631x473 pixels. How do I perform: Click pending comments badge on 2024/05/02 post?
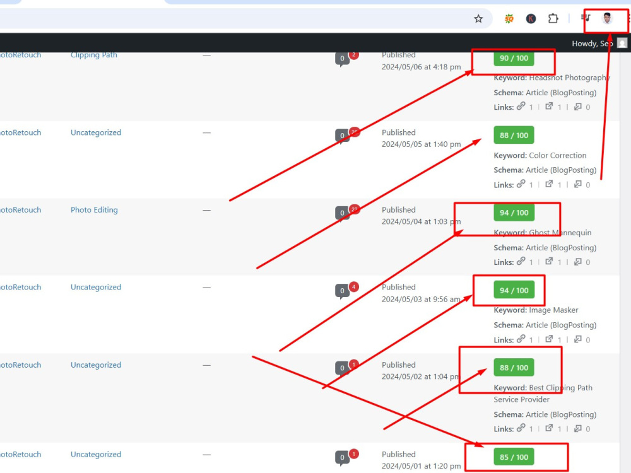pyautogui.click(x=353, y=365)
